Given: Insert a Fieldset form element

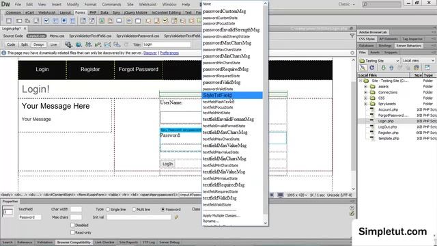Looking at the screenshot, I should coord(138,21).
